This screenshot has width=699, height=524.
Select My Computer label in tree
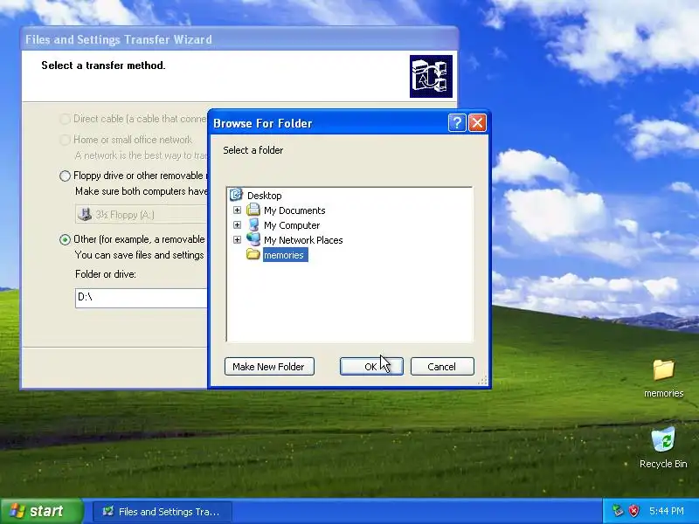[x=292, y=225]
